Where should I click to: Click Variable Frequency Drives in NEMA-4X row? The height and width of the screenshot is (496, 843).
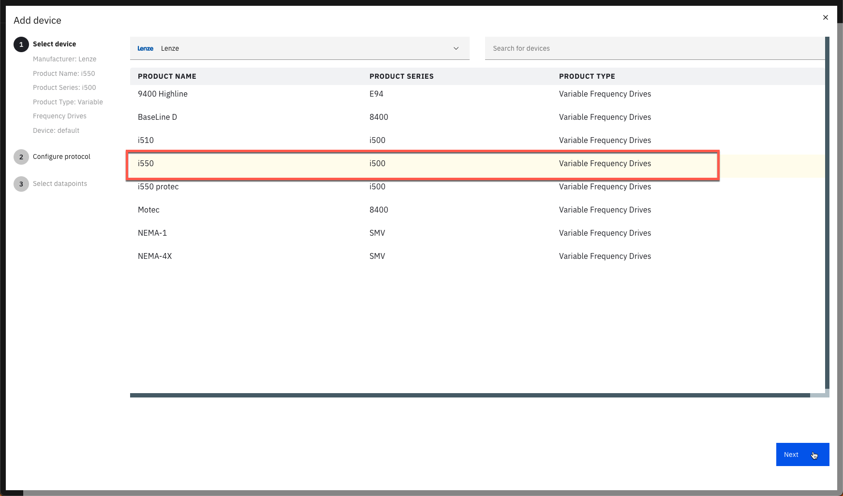click(605, 256)
